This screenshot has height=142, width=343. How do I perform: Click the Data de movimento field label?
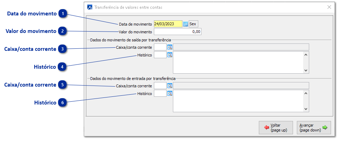point(135,24)
